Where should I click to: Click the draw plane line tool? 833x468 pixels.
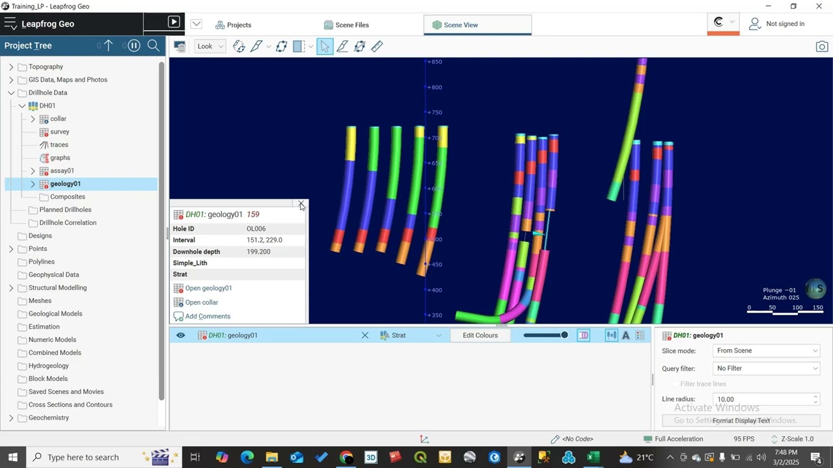pyautogui.click(x=342, y=46)
